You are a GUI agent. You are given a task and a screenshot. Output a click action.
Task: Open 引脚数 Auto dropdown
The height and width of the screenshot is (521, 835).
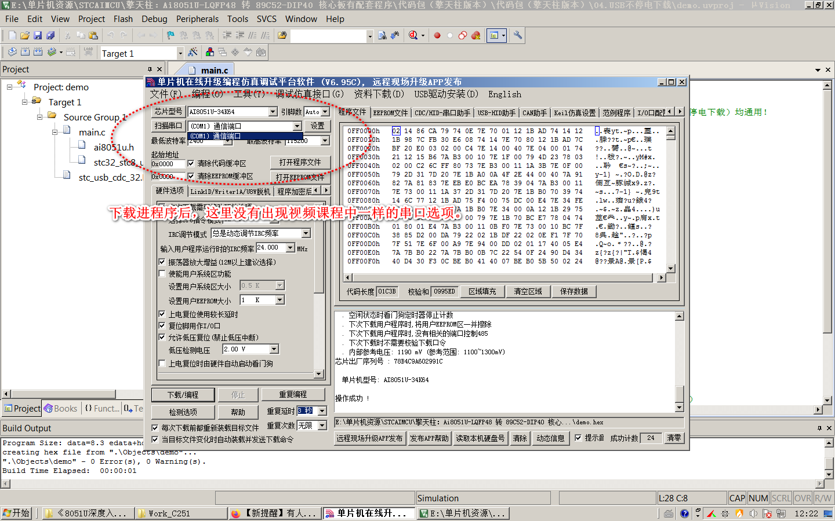click(325, 112)
